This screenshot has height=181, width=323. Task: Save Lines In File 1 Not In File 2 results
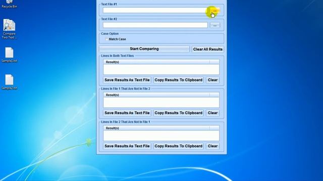[x=127, y=113]
